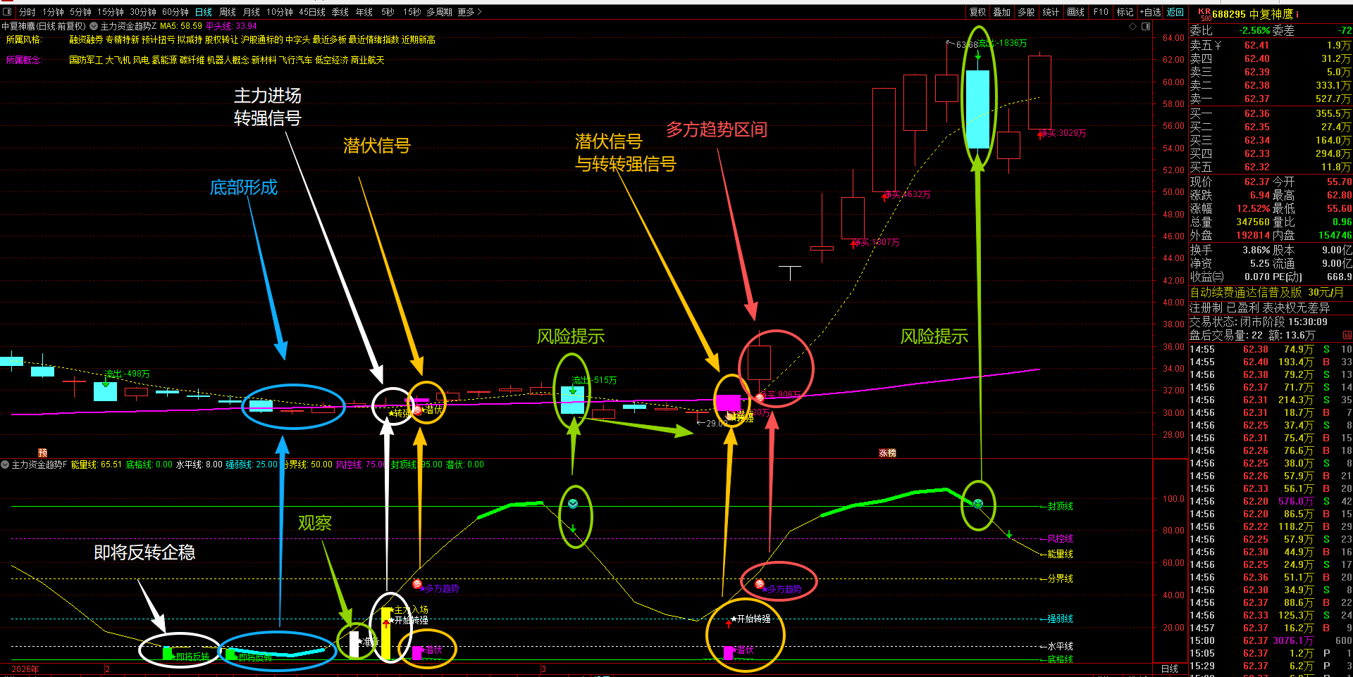Click the 2026年 timeline label
The width and height of the screenshot is (1353, 677).
point(25,669)
